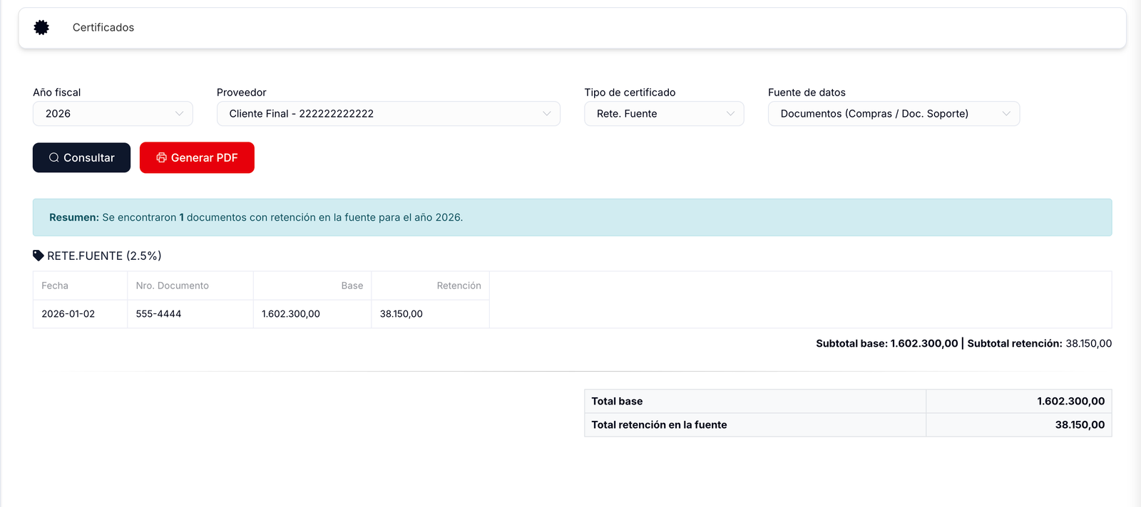Click the Certificados header title
Viewport: 1141px width, 507px height.
[x=103, y=27]
